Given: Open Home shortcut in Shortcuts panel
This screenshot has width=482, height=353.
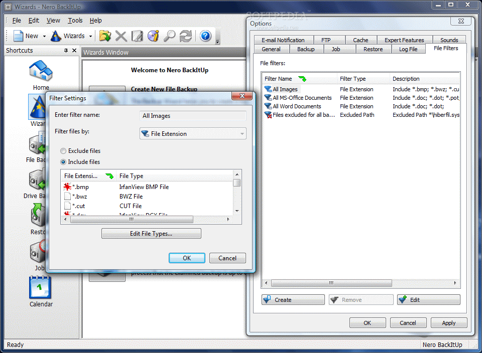Looking at the screenshot, I should [41, 75].
